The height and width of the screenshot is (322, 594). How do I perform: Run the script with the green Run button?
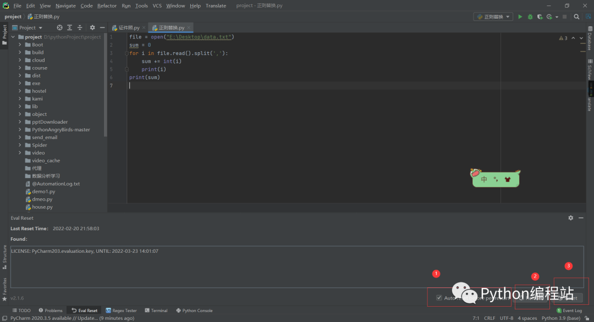[x=520, y=17]
